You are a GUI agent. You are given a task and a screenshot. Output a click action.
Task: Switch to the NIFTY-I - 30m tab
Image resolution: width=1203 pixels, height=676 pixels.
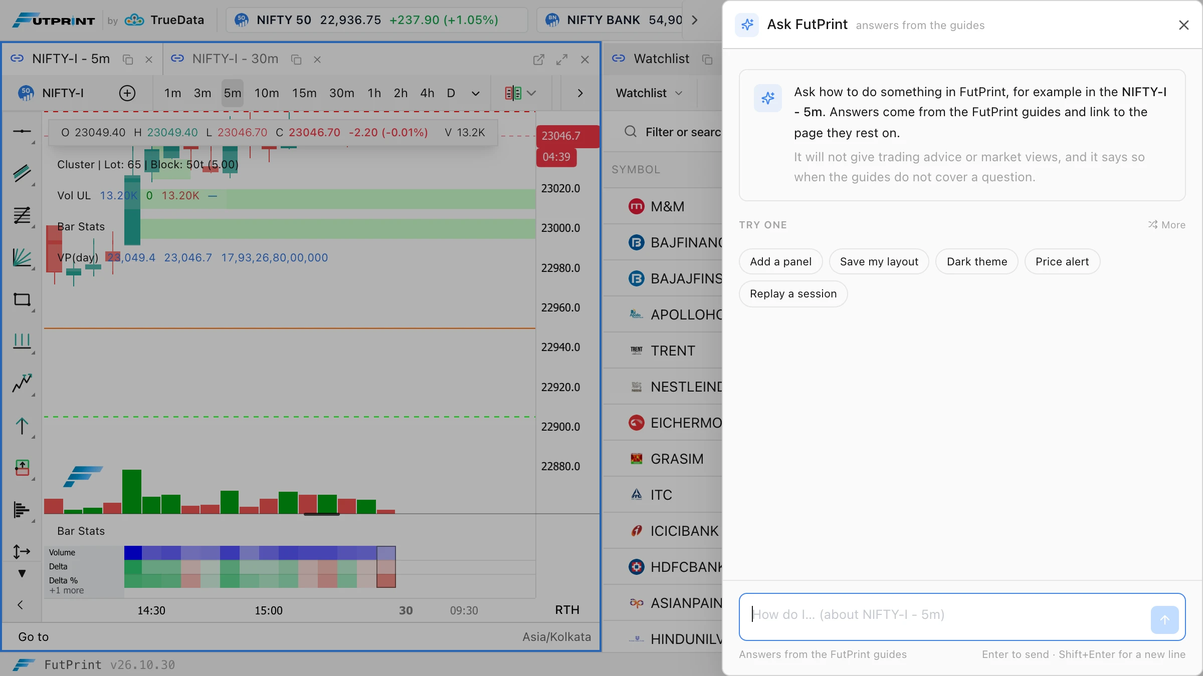[235, 59]
